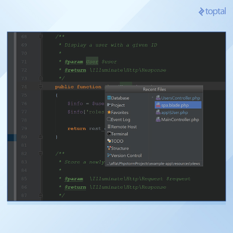The width and height of the screenshot is (233, 233).
Task: Open the Remote Host panel
Action: pos(124,127)
